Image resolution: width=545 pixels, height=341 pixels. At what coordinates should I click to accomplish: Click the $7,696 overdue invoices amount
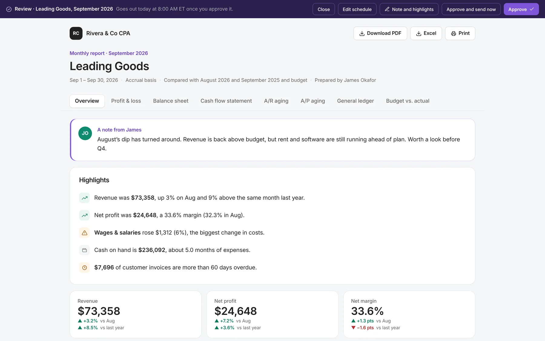[x=104, y=267]
